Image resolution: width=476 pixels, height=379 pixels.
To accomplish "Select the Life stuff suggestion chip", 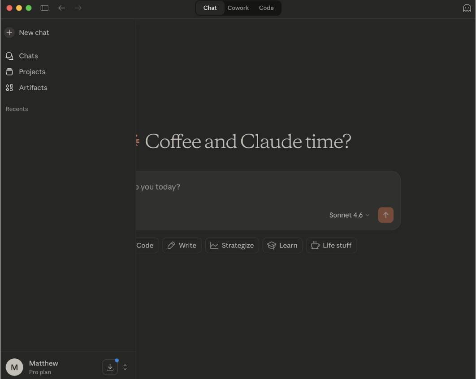I will coord(332,246).
